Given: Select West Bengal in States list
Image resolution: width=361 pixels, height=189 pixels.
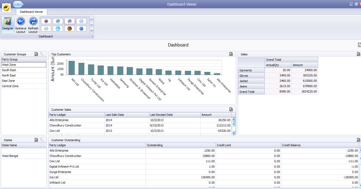Looking at the screenshot, I should [x=10, y=156].
